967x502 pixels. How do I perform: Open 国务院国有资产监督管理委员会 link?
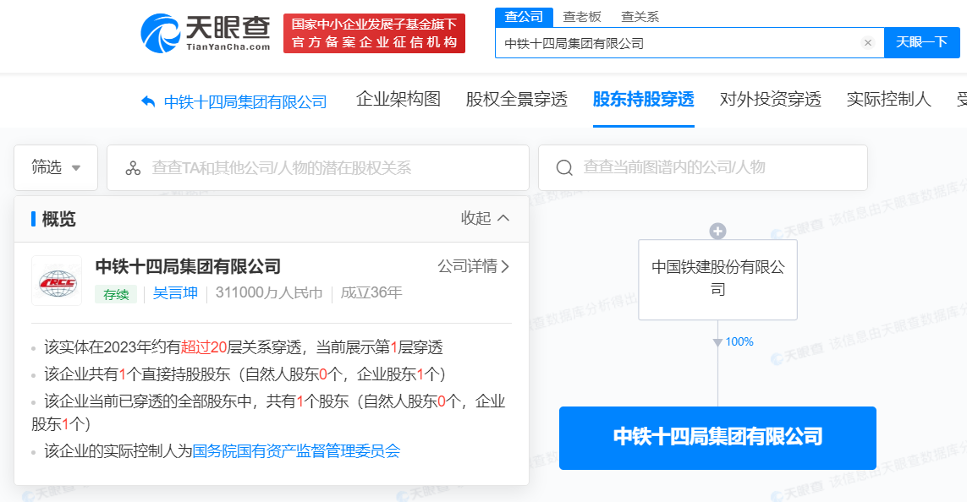coord(297,451)
